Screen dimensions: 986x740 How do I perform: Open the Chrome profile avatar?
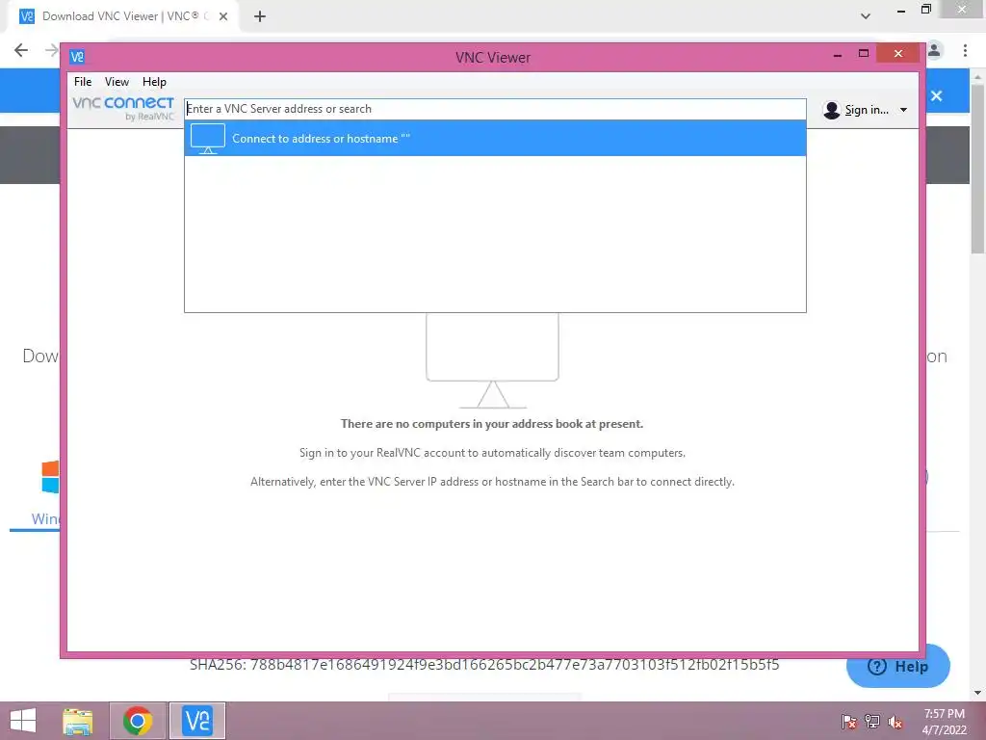point(934,50)
